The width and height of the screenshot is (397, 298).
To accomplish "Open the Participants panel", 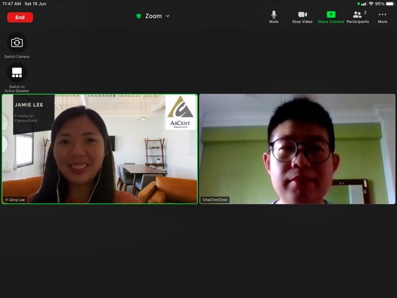I will [358, 16].
